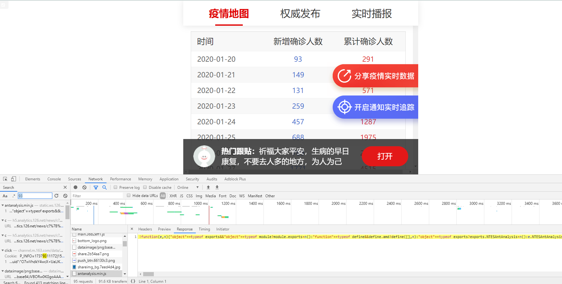Open the network requests filter

(96, 187)
